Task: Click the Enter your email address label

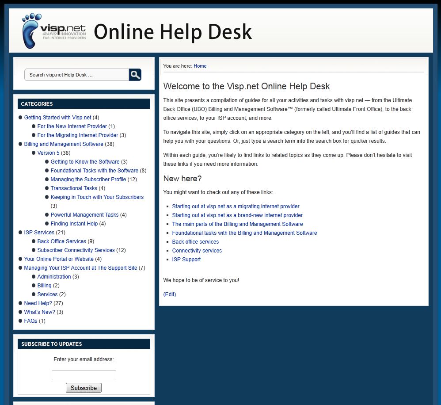Action: tap(84, 359)
